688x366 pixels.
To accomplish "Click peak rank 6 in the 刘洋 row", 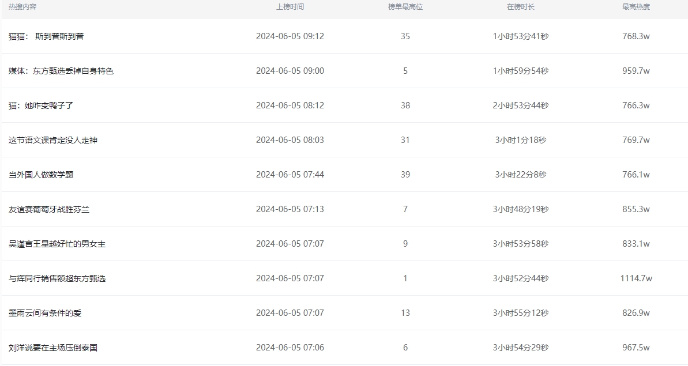I will [x=405, y=348].
